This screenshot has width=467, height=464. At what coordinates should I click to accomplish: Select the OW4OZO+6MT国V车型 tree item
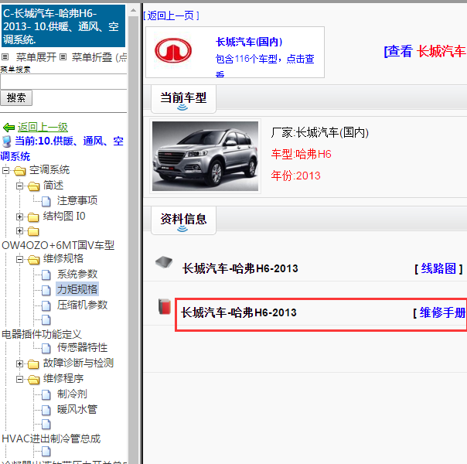click(x=58, y=245)
